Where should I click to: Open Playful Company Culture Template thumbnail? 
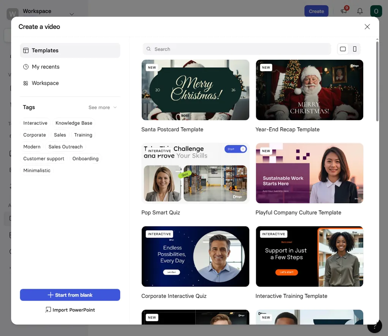pos(309,173)
